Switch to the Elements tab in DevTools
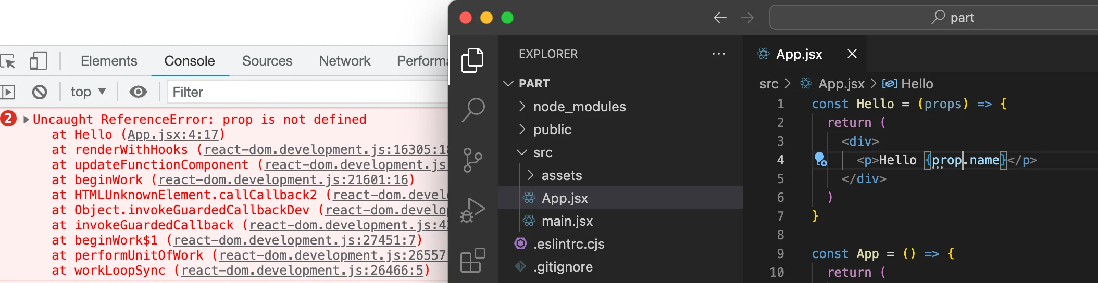This screenshot has height=283, width=1098. (x=109, y=61)
